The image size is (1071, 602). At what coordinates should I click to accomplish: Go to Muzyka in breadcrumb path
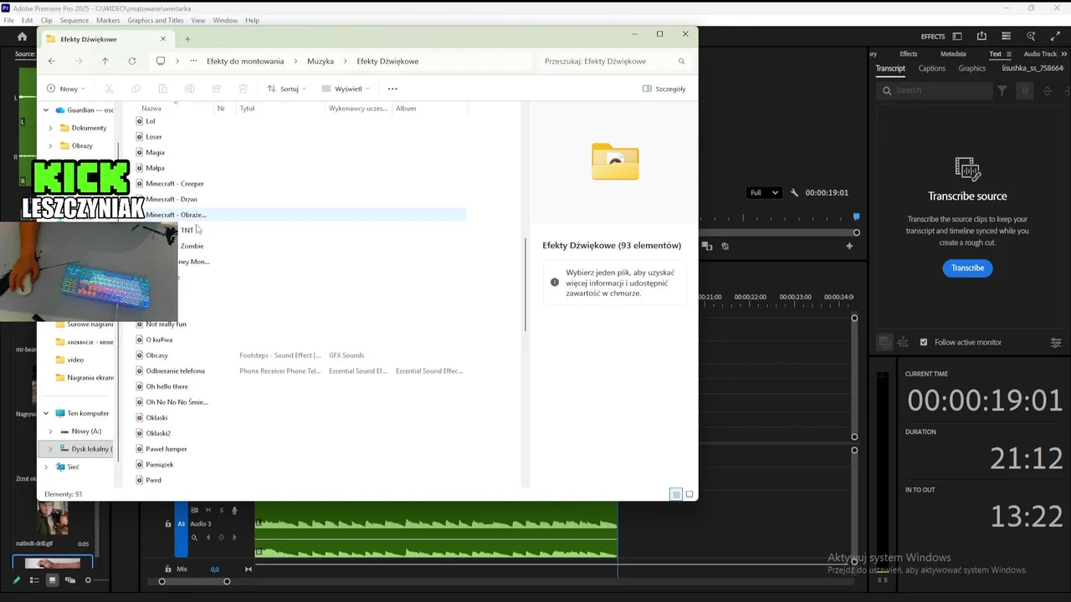tap(320, 61)
